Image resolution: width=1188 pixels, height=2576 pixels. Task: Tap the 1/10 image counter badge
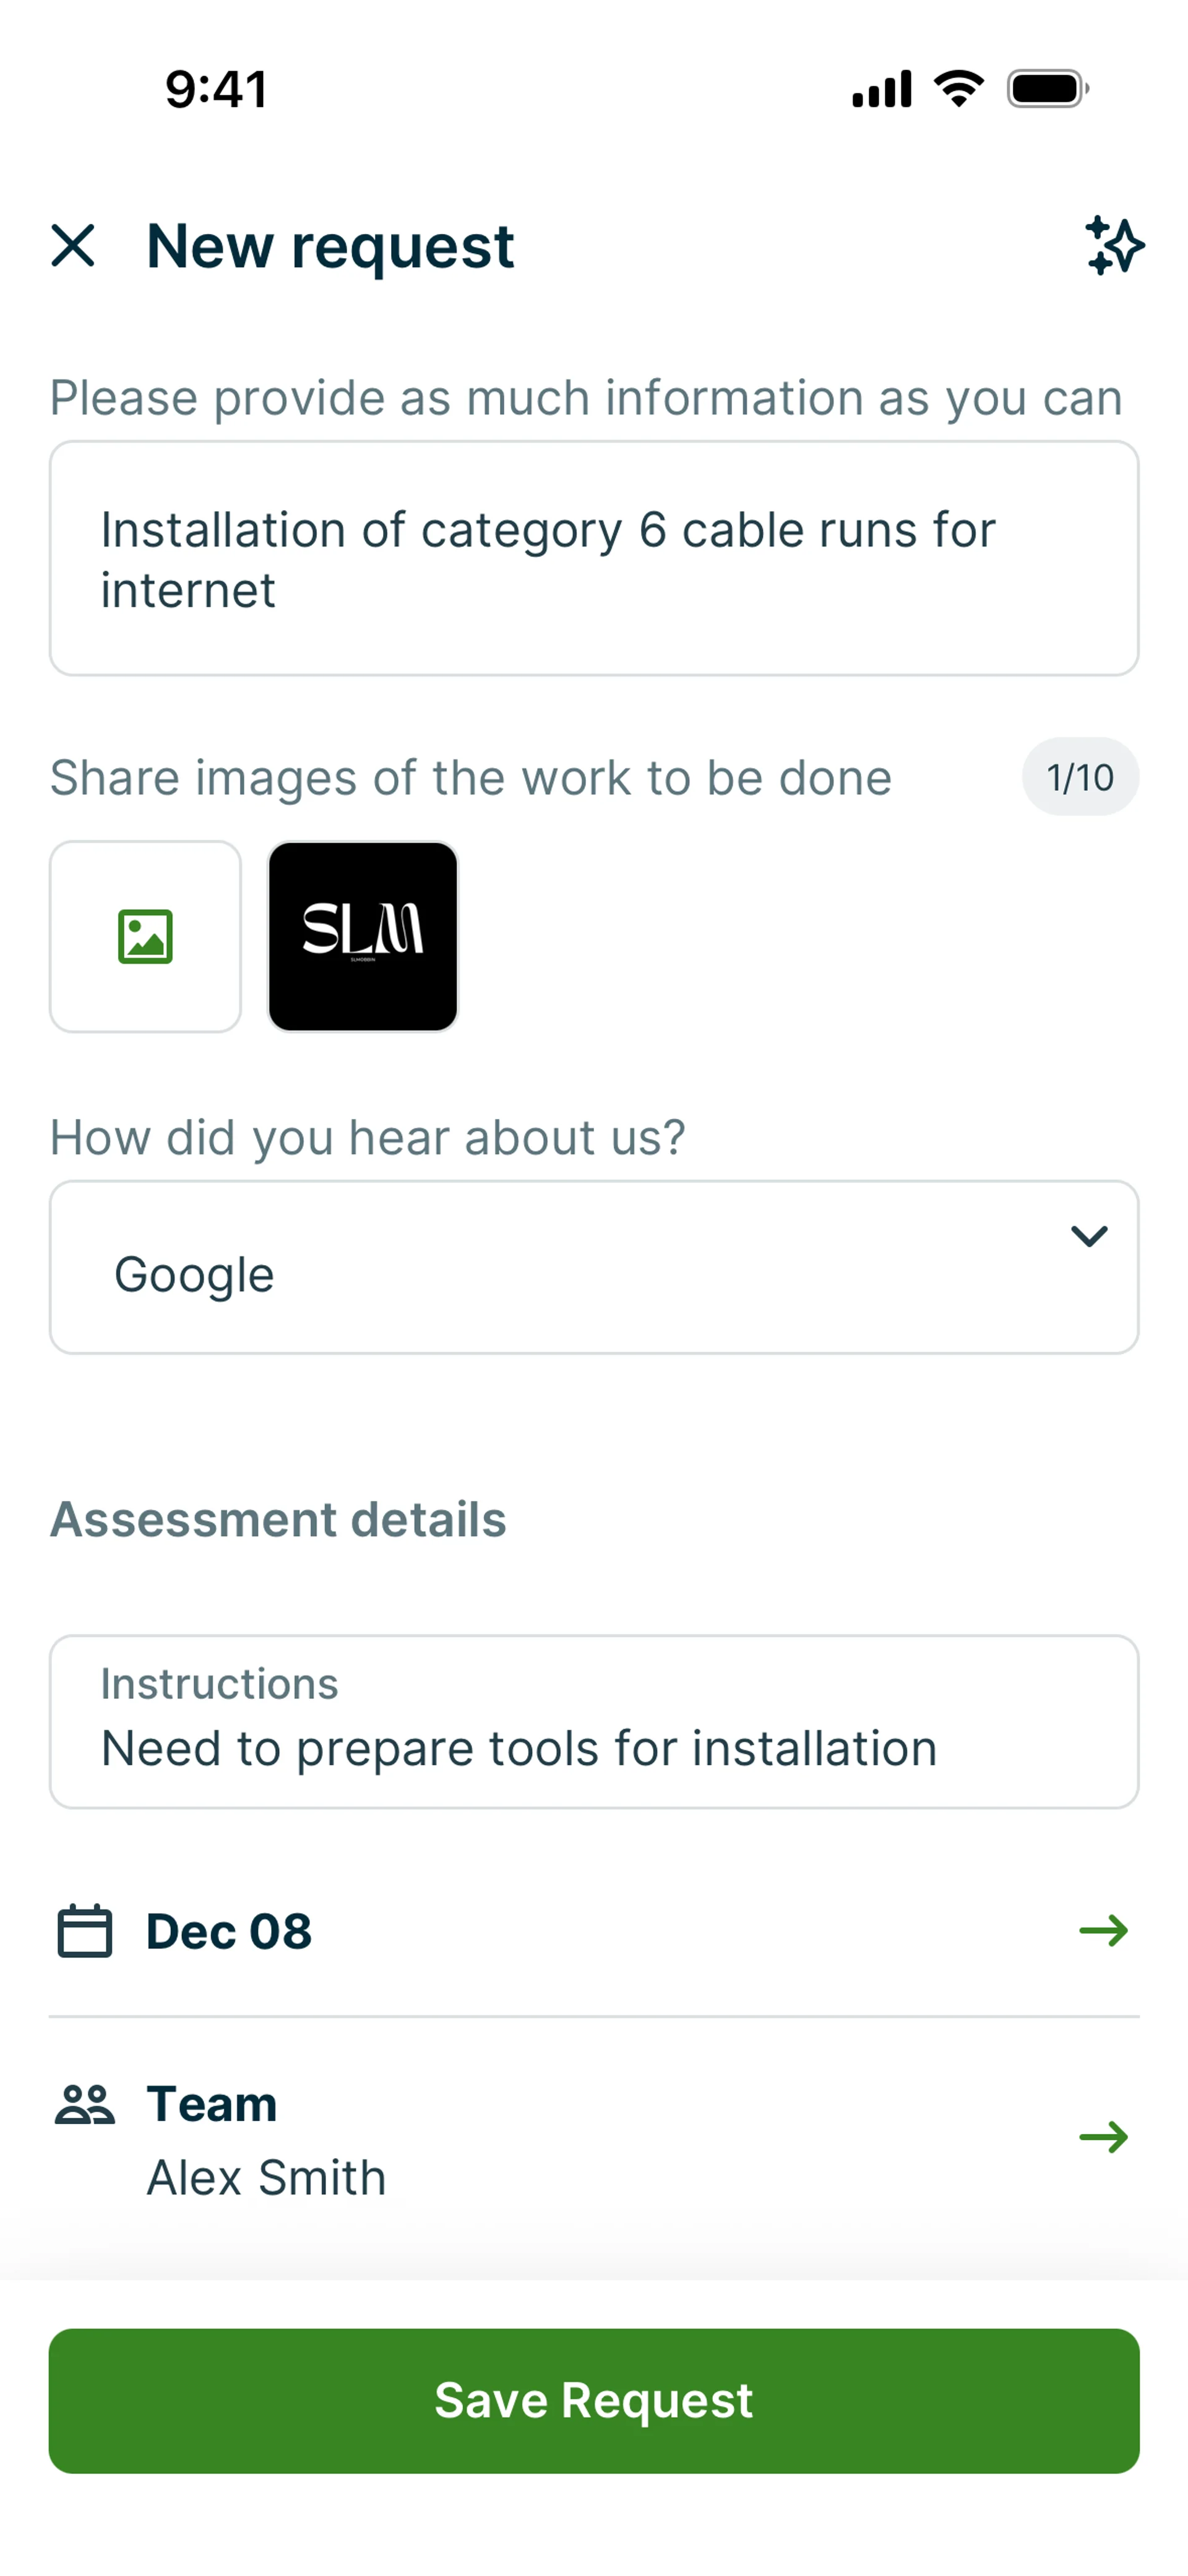click(x=1080, y=777)
